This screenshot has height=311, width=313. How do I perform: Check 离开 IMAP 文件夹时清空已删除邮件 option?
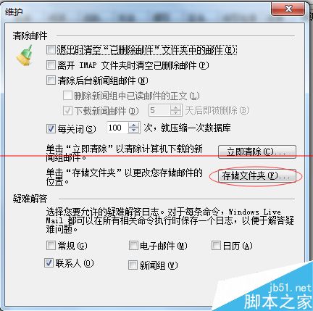pyautogui.click(x=51, y=65)
